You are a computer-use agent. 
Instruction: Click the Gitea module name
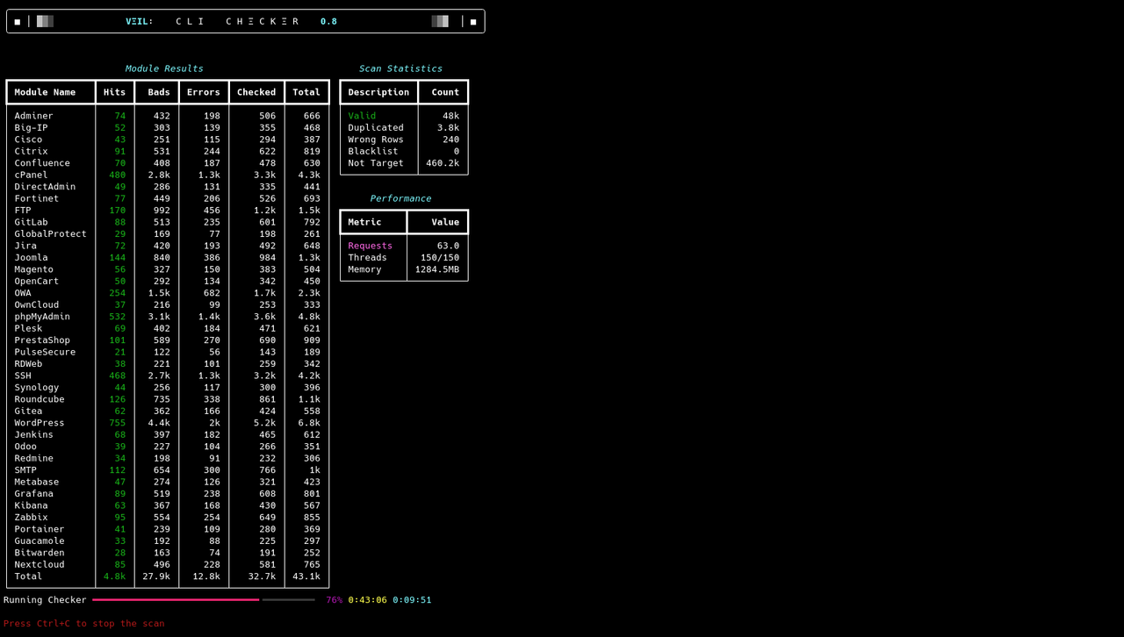coord(28,412)
